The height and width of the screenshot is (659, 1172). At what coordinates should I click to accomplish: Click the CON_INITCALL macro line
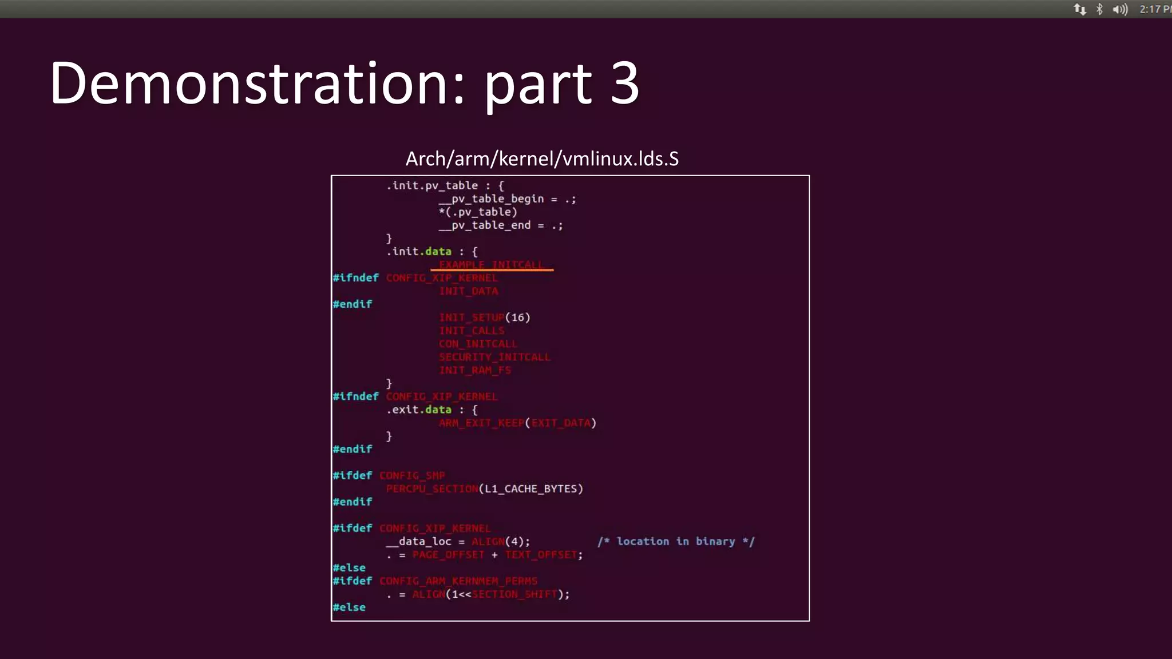[x=478, y=344]
